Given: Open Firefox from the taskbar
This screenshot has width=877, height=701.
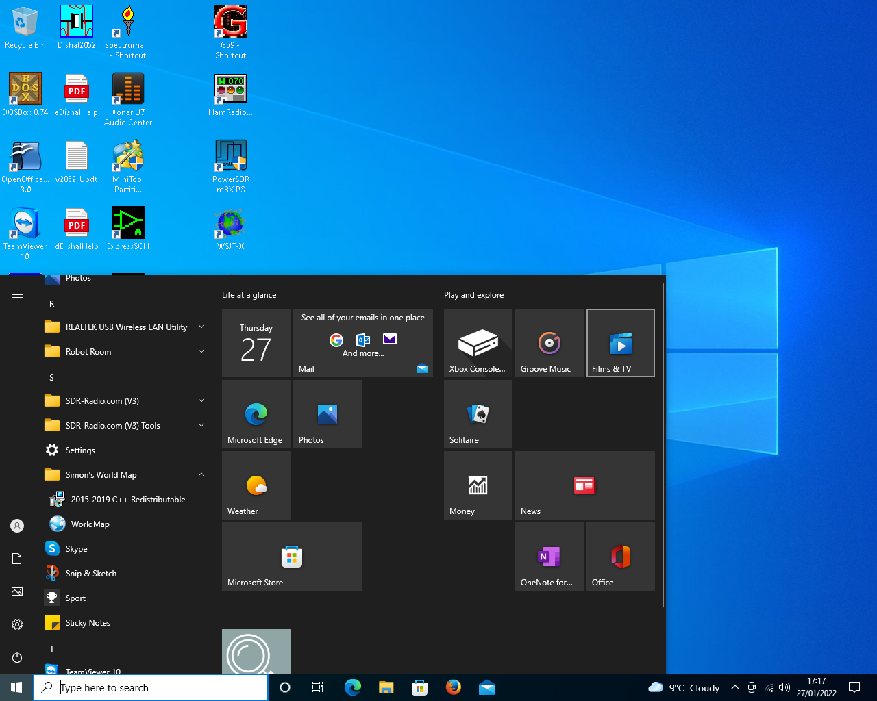Looking at the screenshot, I should (453, 687).
